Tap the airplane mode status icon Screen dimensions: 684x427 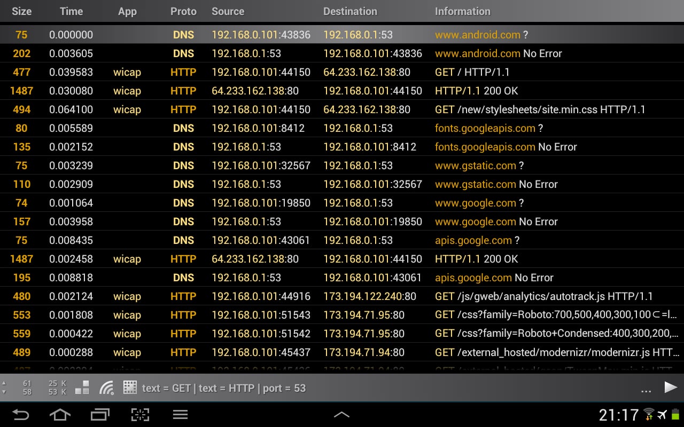point(663,415)
